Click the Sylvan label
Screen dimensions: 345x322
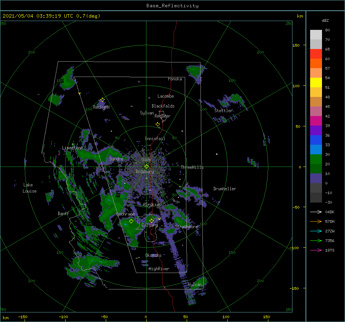[x=147, y=113]
